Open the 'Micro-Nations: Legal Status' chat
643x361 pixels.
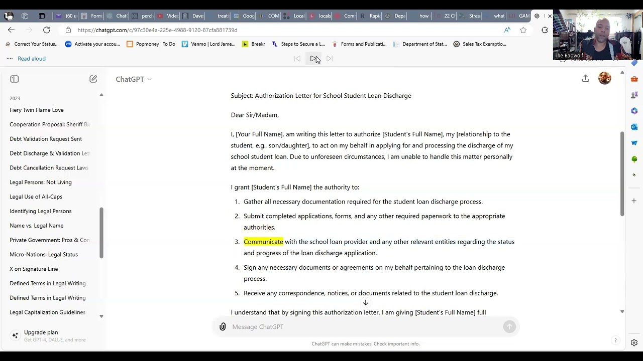[x=44, y=255]
